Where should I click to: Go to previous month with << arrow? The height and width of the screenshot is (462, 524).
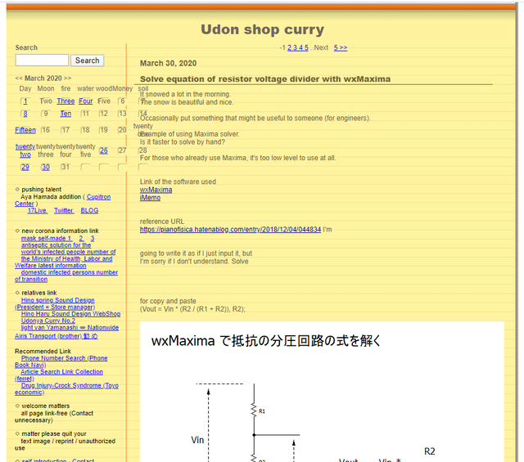pyautogui.click(x=19, y=78)
